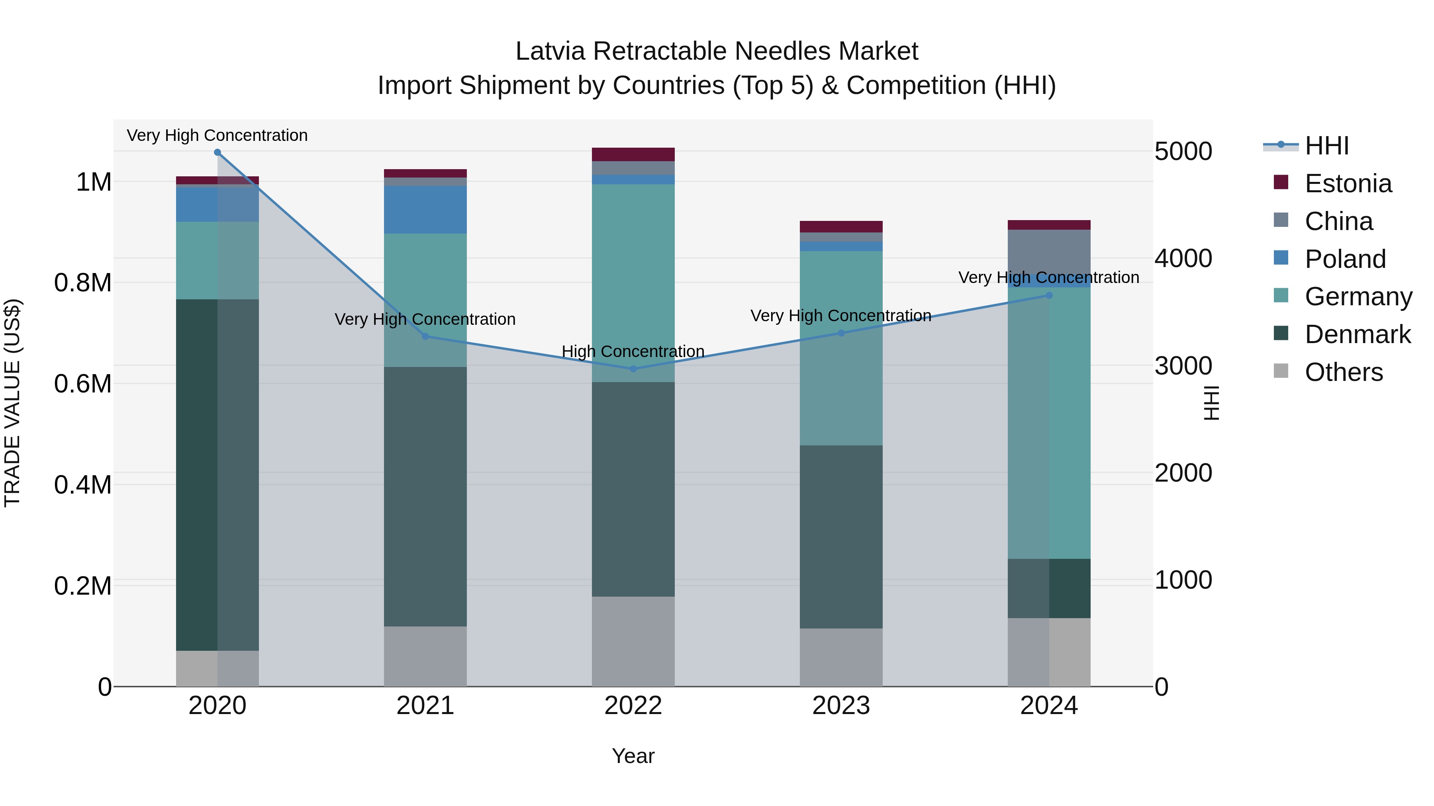The width and height of the screenshot is (1434, 806).
Task: Click the chart title 'Latvia Retractable Needles Market'
Action: [x=717, y=51]
